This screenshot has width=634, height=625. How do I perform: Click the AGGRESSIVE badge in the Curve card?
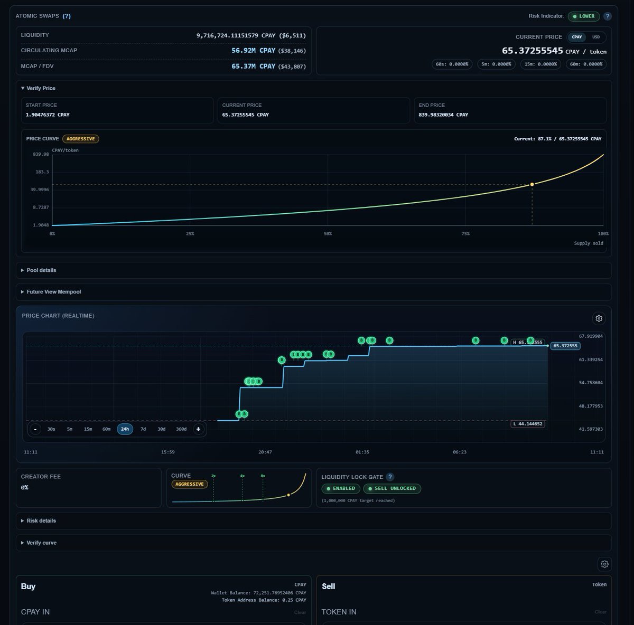[x=189, y=484]
